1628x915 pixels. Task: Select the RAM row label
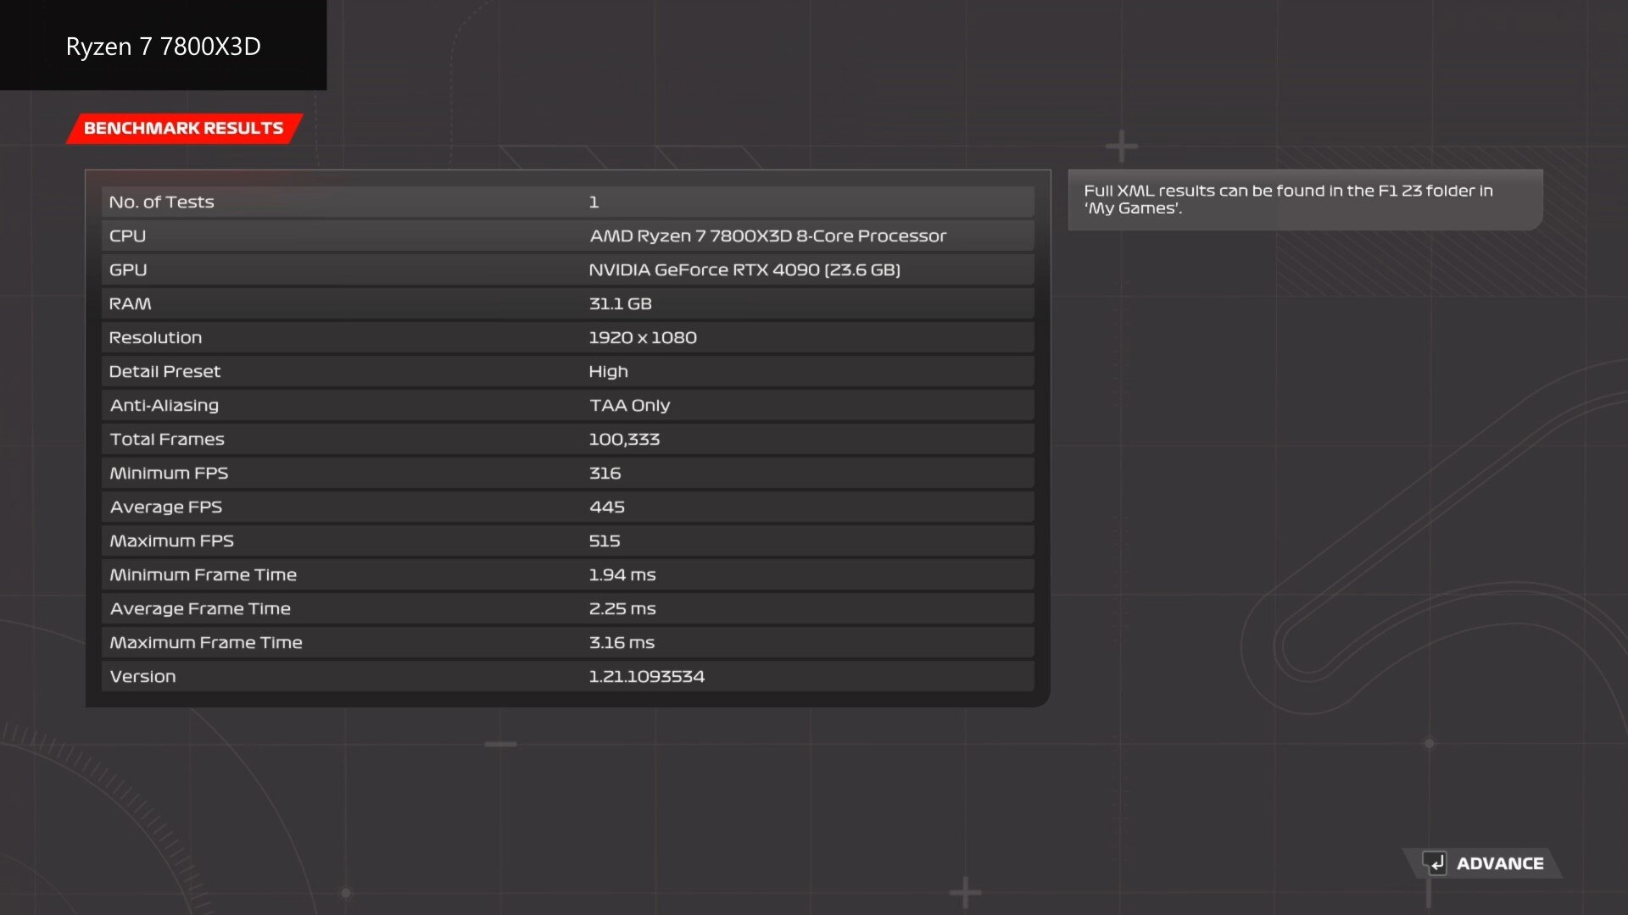pos(130,304)
